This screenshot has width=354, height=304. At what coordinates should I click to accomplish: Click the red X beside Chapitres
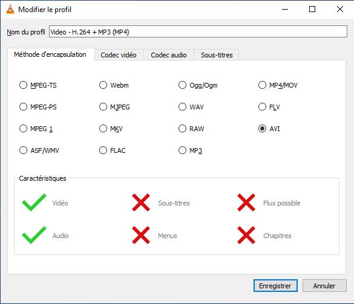pyautogui.click(x=246, y=235)
